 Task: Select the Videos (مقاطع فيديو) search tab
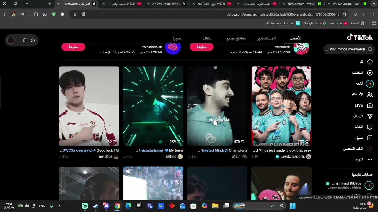[236, 38]
